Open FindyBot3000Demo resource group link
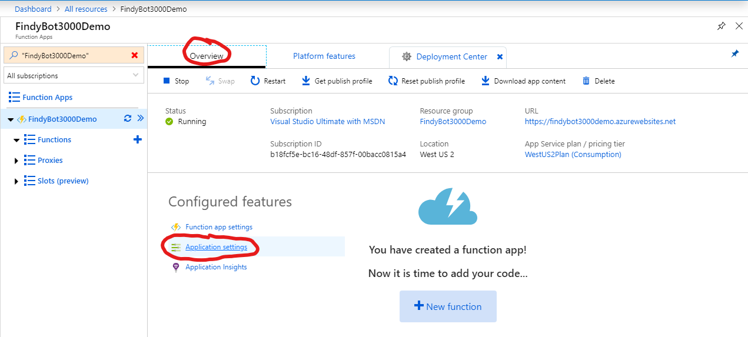The image size is (748, 337). tap(453, 122)
